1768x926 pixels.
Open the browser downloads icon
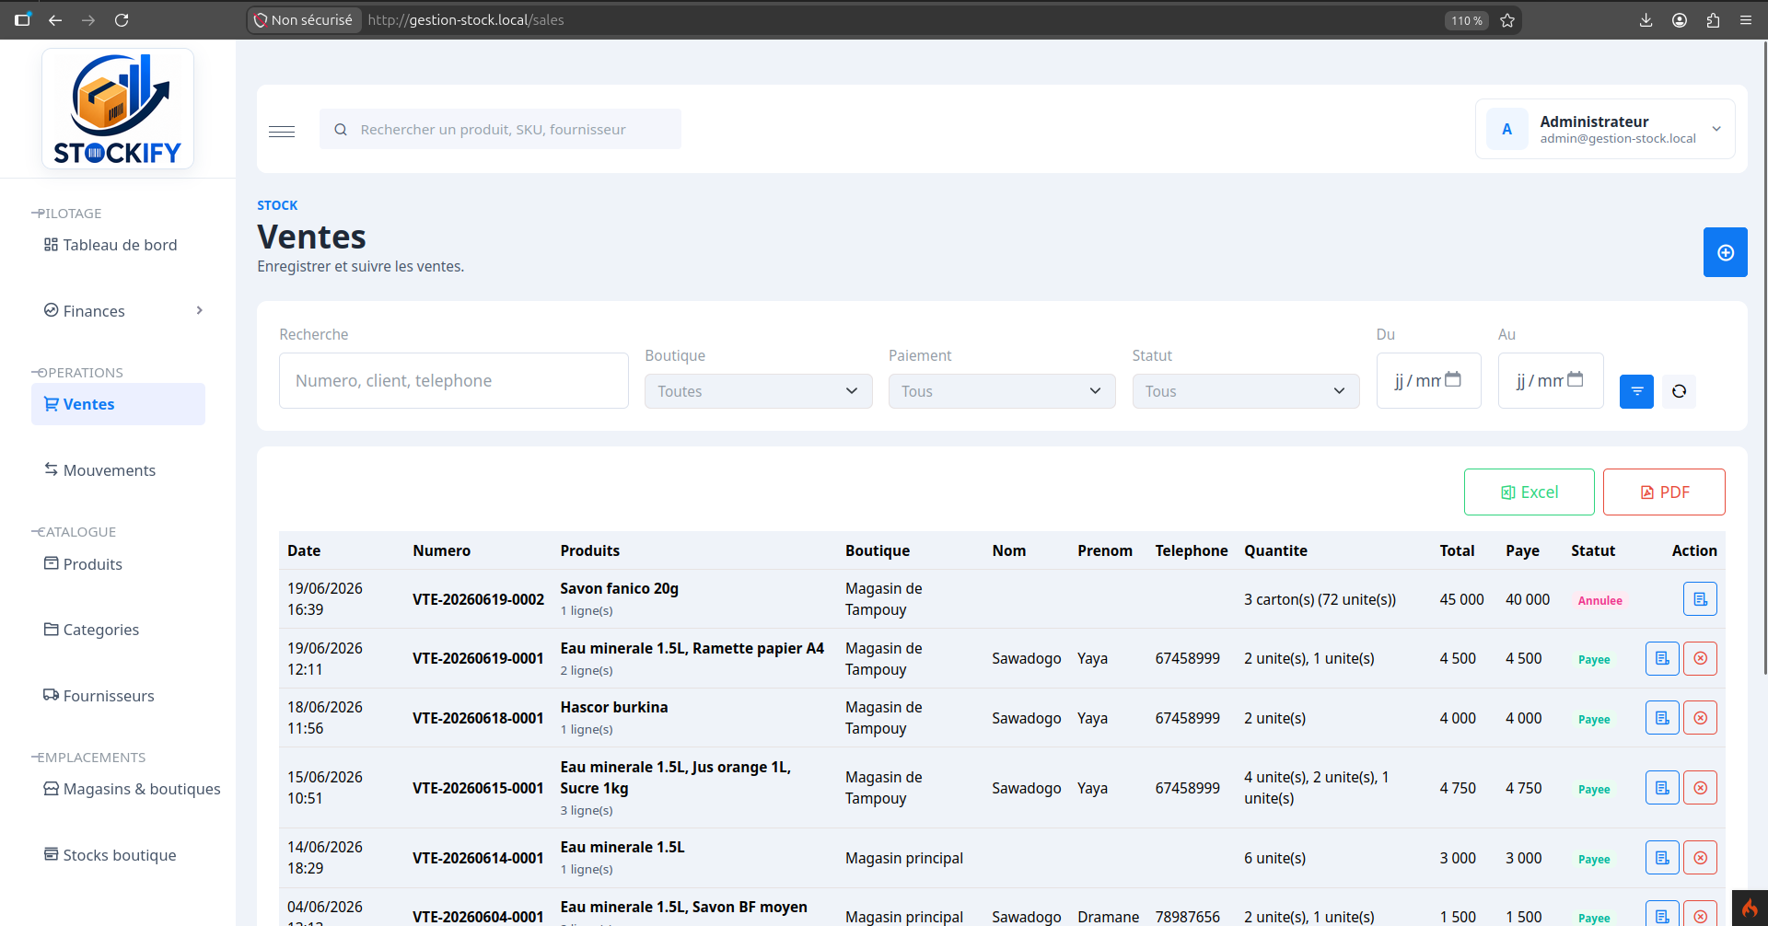1646,20
